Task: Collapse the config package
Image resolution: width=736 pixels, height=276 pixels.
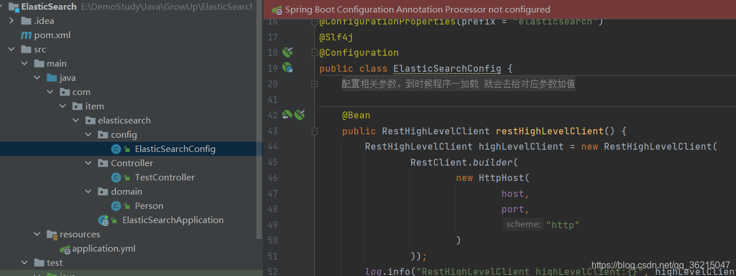Action: coord(88,135)
